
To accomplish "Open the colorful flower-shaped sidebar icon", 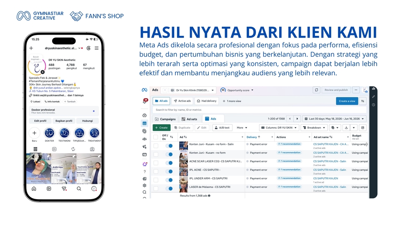I will click(x=145, y=164).
